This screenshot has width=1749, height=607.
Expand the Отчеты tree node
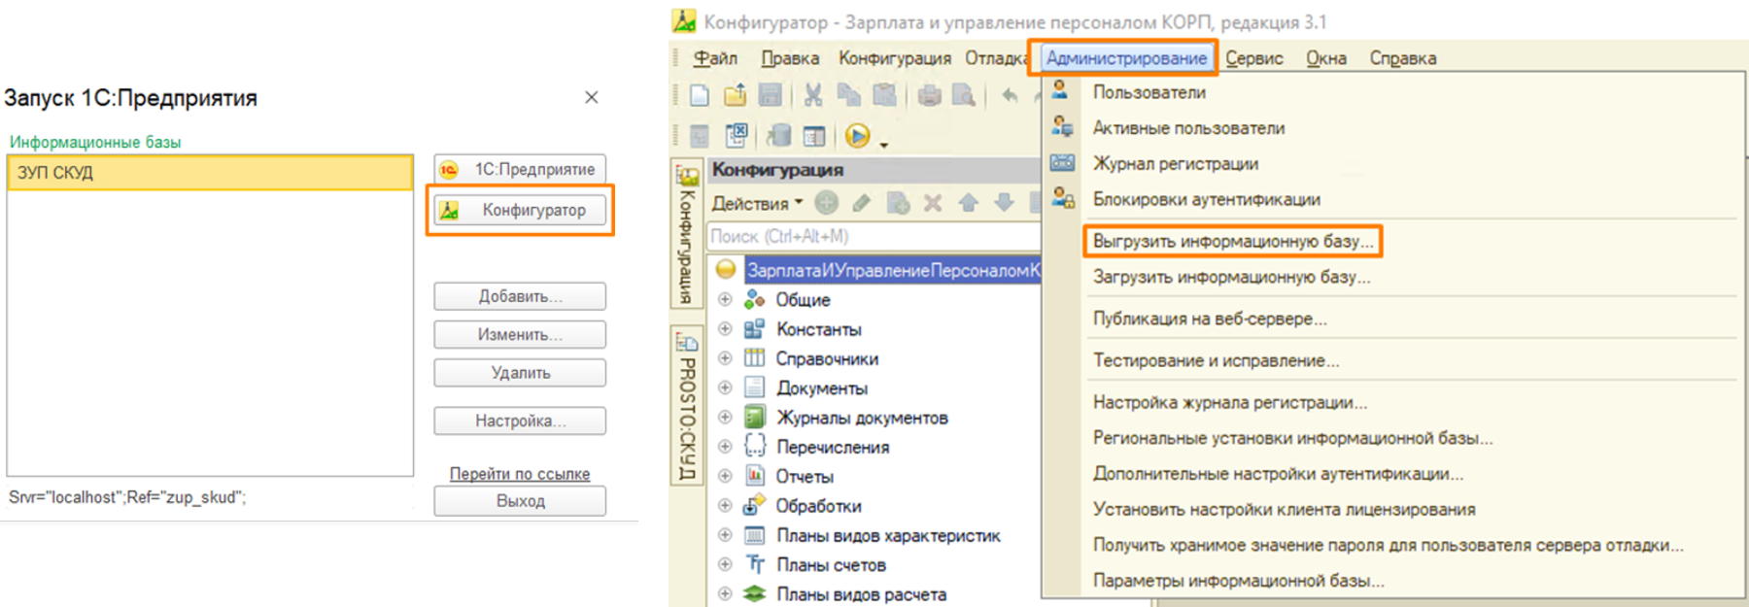tap(725, 475)
